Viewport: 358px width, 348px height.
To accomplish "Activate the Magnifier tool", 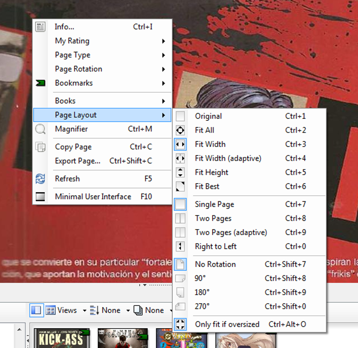I will click(102, 129).
